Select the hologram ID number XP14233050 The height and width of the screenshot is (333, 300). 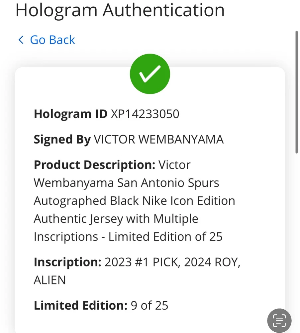145,114
